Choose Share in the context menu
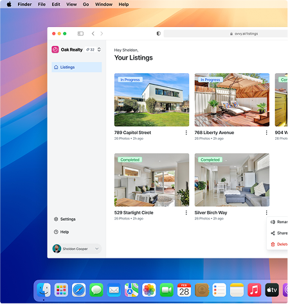288x304 pixels. point(278,233)
